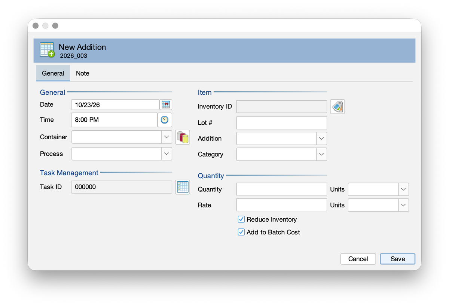
Task: Click the Save button
Action: 398,259
